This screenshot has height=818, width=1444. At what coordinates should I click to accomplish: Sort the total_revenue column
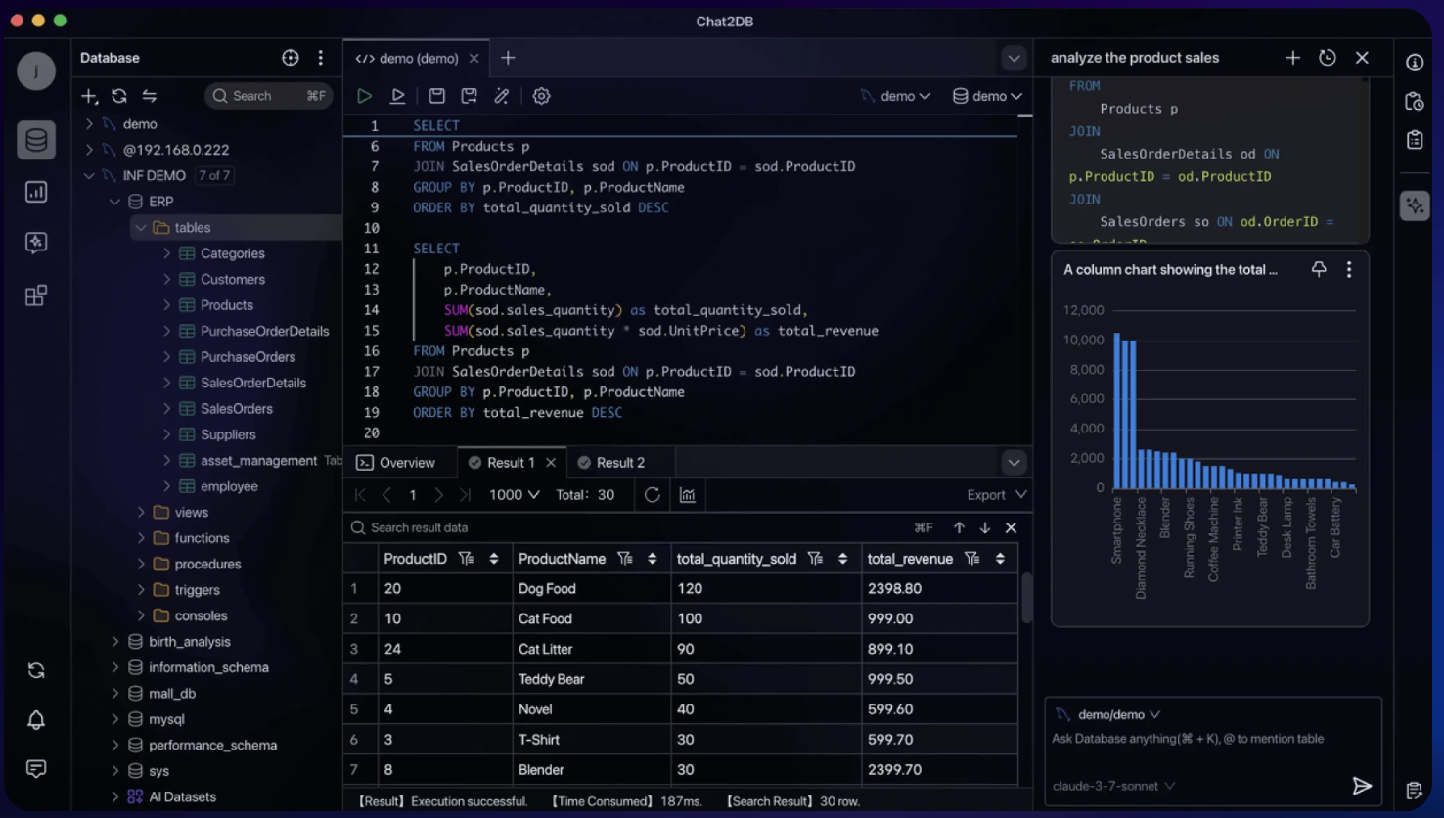[x=1000, y=559]
